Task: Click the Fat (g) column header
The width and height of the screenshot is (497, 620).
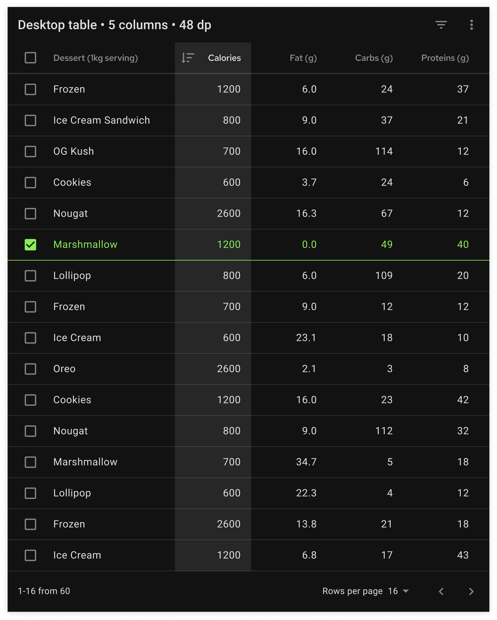Action: click(x=303, y=58)
